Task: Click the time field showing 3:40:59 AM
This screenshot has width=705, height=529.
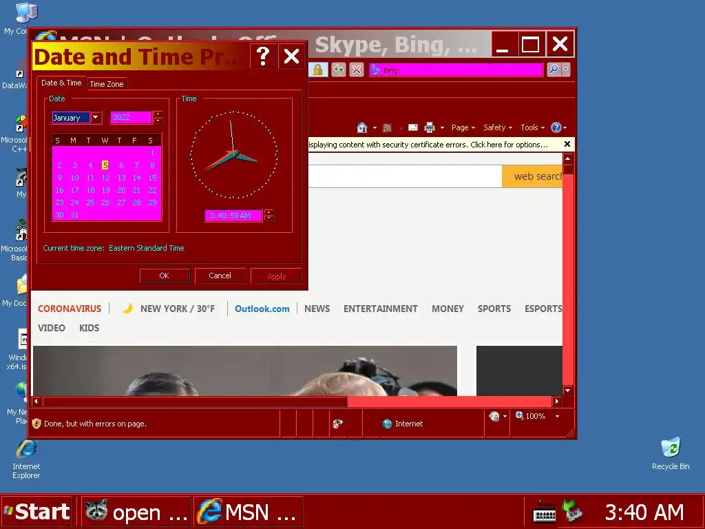Action: point(233,216)
